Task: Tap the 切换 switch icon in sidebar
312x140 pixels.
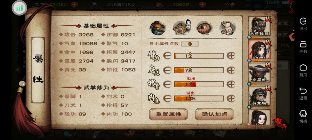Action: pyautogui.click(x=303, y=117)
